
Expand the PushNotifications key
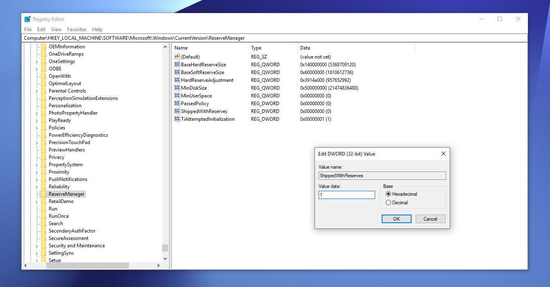(36, 179)
